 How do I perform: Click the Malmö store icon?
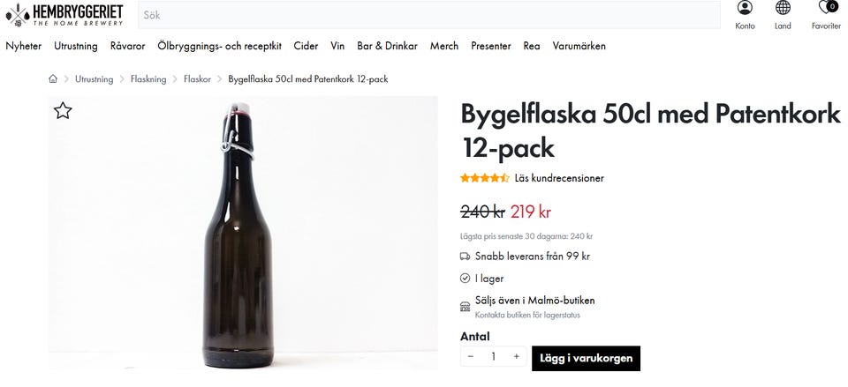pos(466,306)
